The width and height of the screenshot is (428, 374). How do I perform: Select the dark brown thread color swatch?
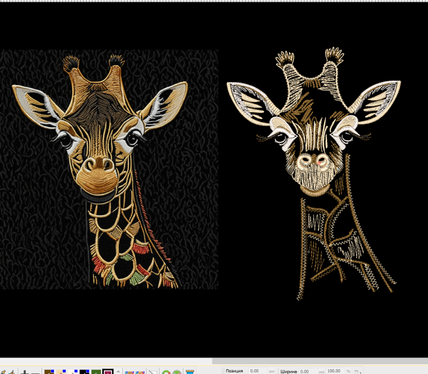pos(49,372)
